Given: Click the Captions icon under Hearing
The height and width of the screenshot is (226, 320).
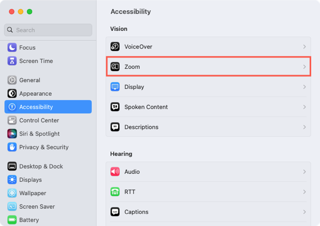Looking at the screenshot, I should 115,212.
